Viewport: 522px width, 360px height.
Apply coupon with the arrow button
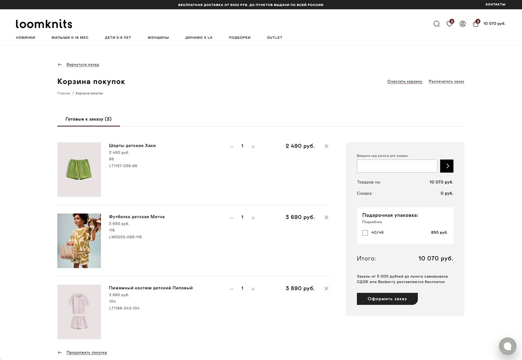point(446,166)
